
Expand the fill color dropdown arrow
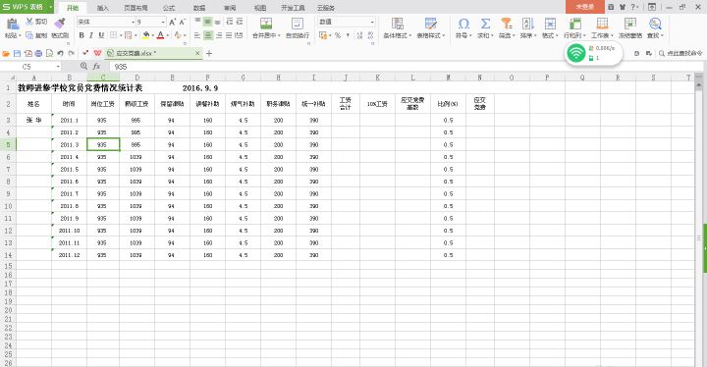(x=153, y=35)
